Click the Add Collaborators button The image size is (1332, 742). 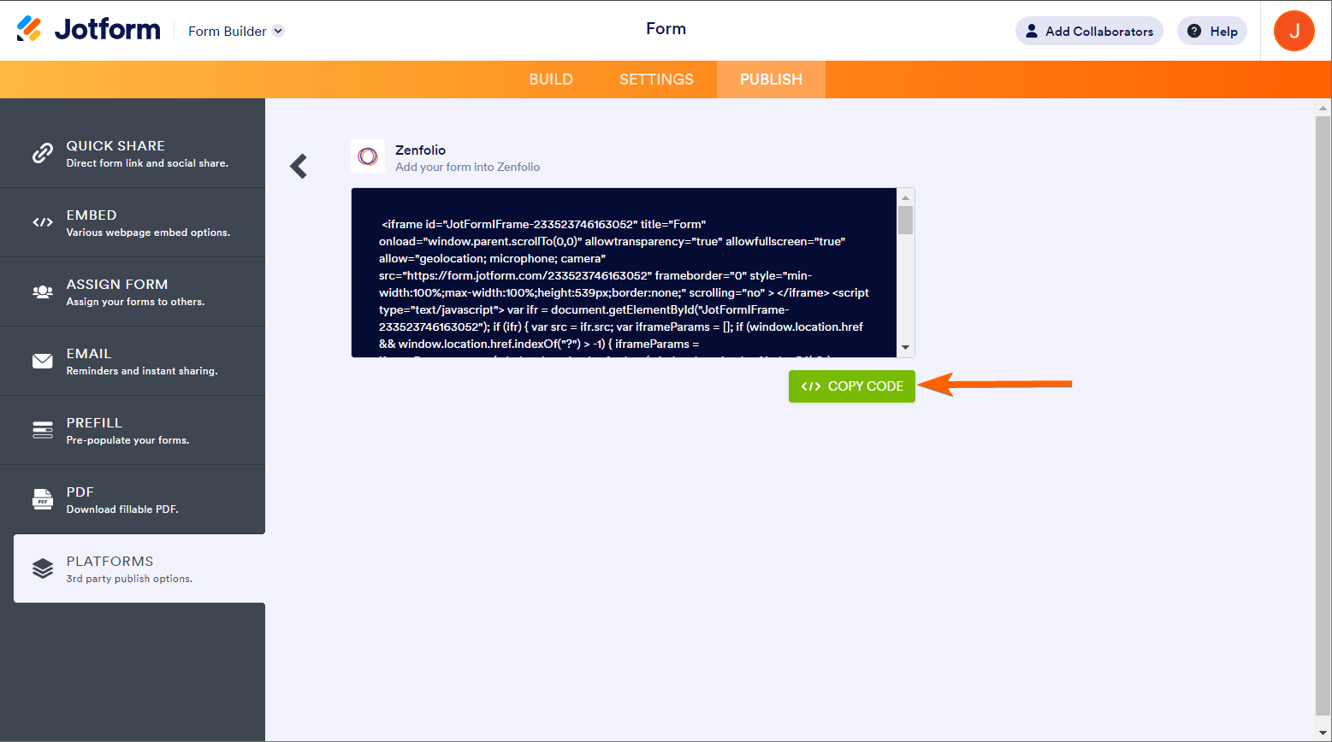coord(1089,31)
